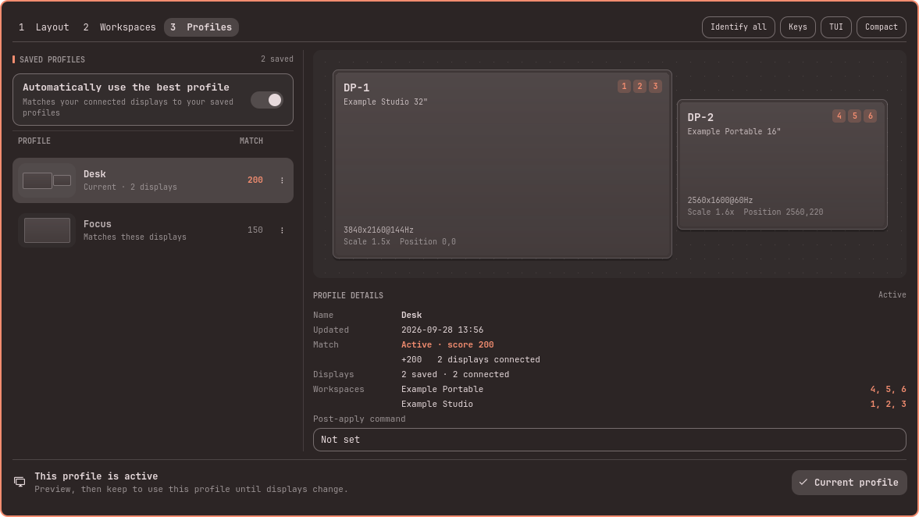Click the '+200 2 displays connected' line

[x=470, y=360]
